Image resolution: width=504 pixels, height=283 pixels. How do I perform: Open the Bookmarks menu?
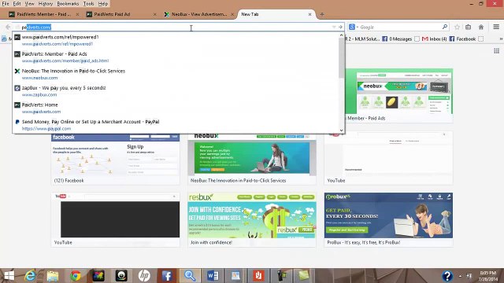point(68,4)
